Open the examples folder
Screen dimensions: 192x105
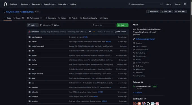pos(35,87)
